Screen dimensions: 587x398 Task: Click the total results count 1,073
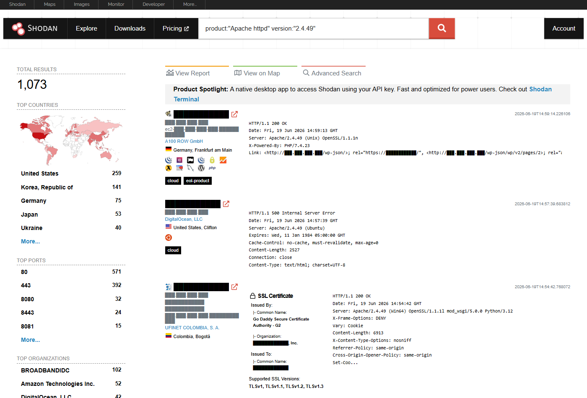32,85
